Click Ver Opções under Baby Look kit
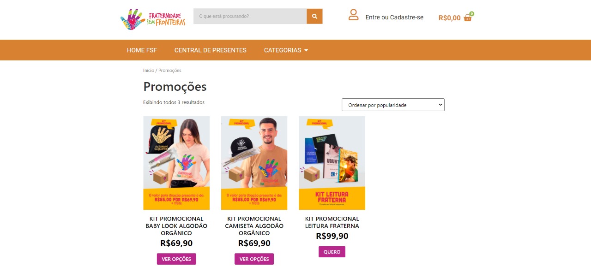Image resolution: width=591 pixels, height=279 pixels. (176, 259)
